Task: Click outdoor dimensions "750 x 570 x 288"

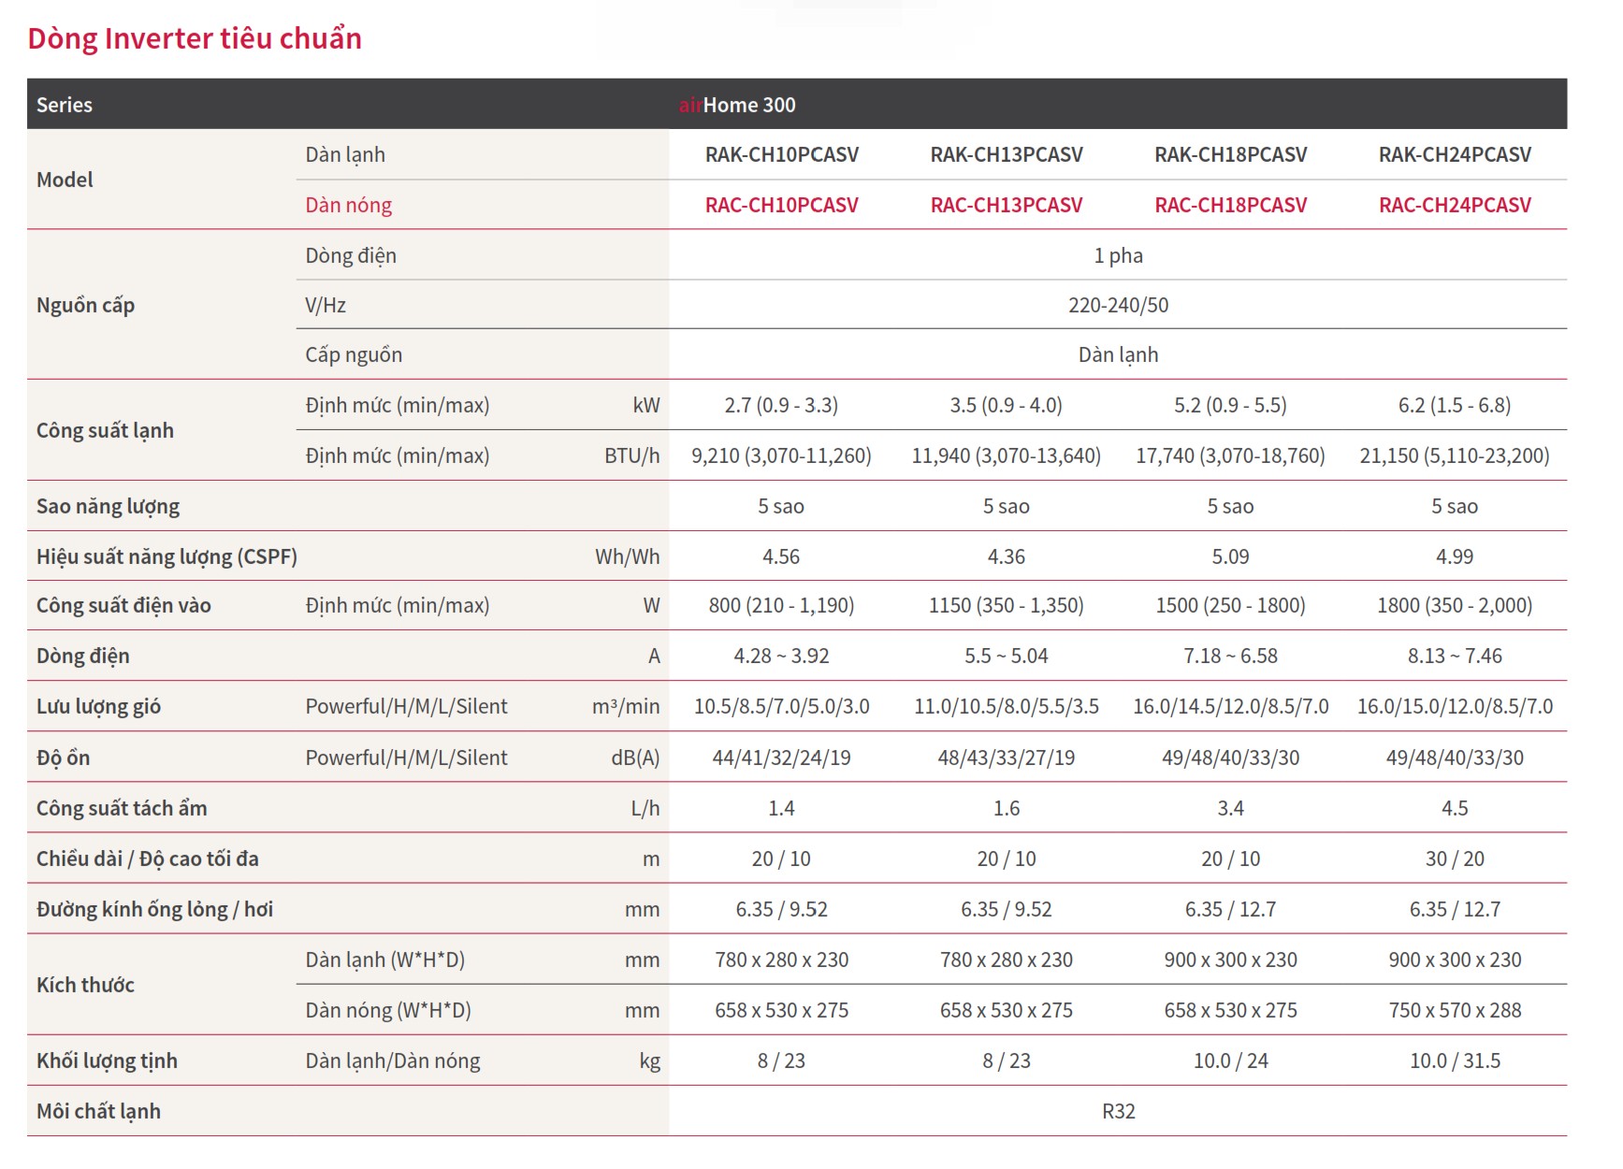Action: [1456, 1010]
